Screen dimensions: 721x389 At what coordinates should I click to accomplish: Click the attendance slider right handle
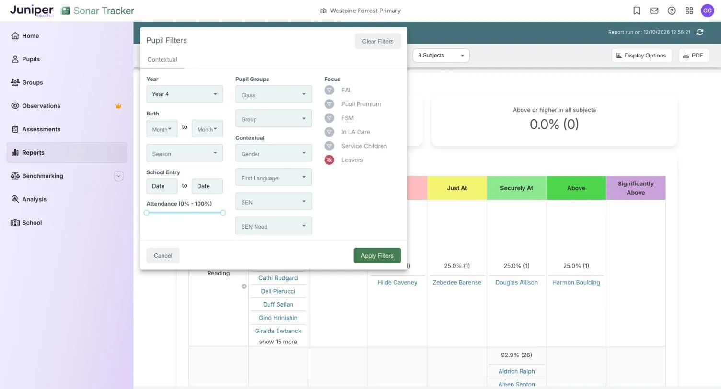pyautogui.click(x=223, y=213)
